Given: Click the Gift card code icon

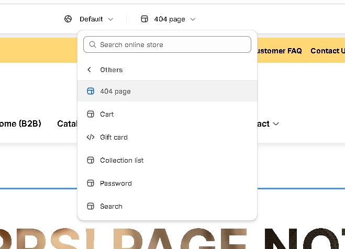Looking at the screenshot, I should (91, 137).
